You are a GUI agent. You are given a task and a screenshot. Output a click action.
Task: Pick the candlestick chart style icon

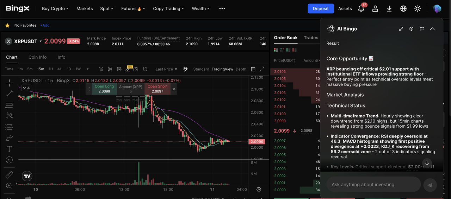point(110,69)
